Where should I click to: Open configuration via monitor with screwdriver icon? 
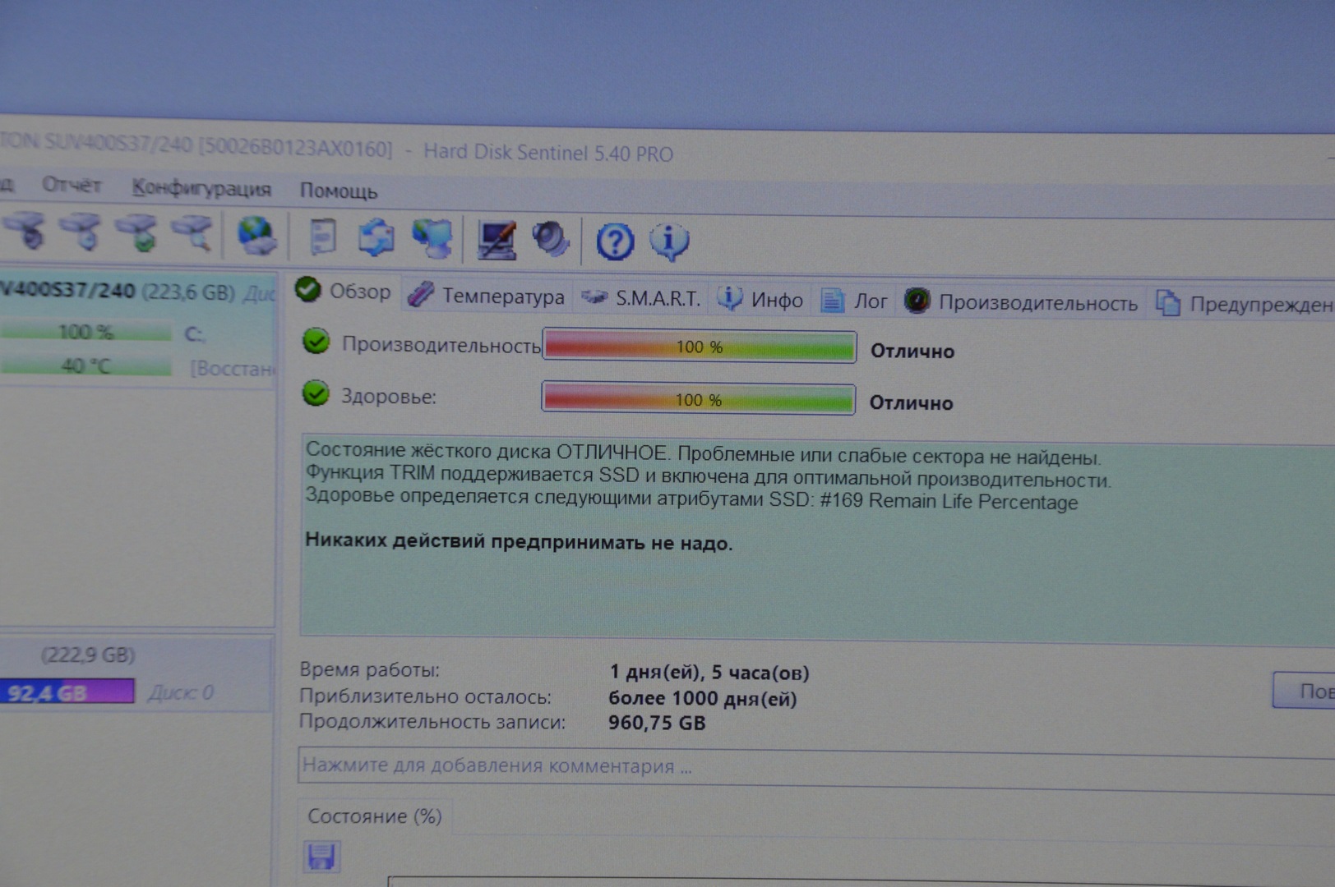point(497,241)
